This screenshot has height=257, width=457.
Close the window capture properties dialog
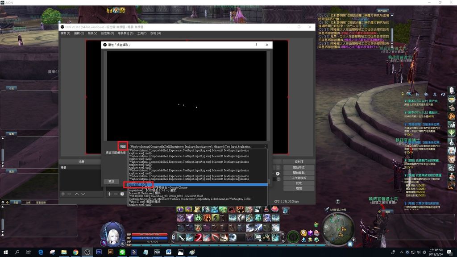point(267,45)
